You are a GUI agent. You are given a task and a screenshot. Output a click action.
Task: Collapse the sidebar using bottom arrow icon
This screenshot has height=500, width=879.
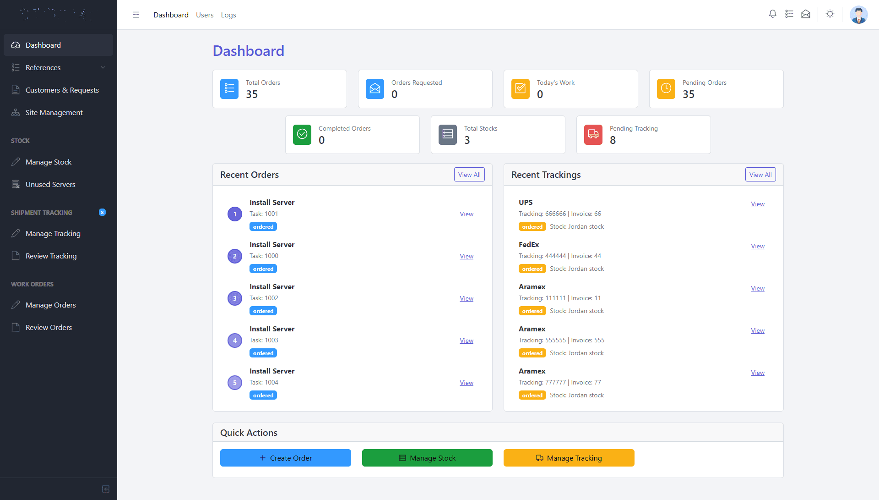coord(106,489)
